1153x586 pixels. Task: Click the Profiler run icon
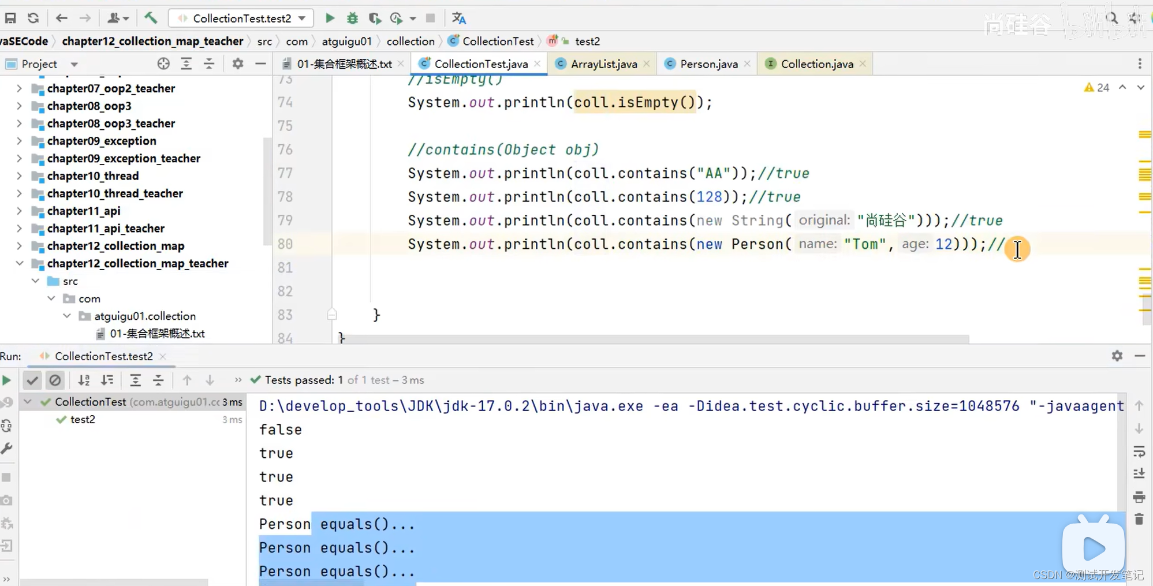pyautogui.click(x=397, y=18)
